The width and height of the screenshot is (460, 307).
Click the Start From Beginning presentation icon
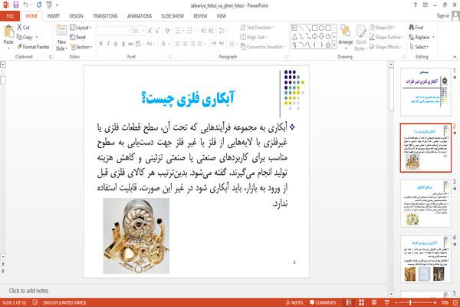pyautogui.click(x=49, y=5)
